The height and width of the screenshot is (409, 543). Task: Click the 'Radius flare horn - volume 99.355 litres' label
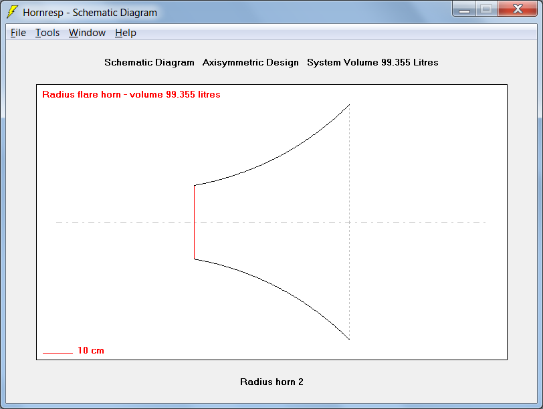(x=131, y=94)
